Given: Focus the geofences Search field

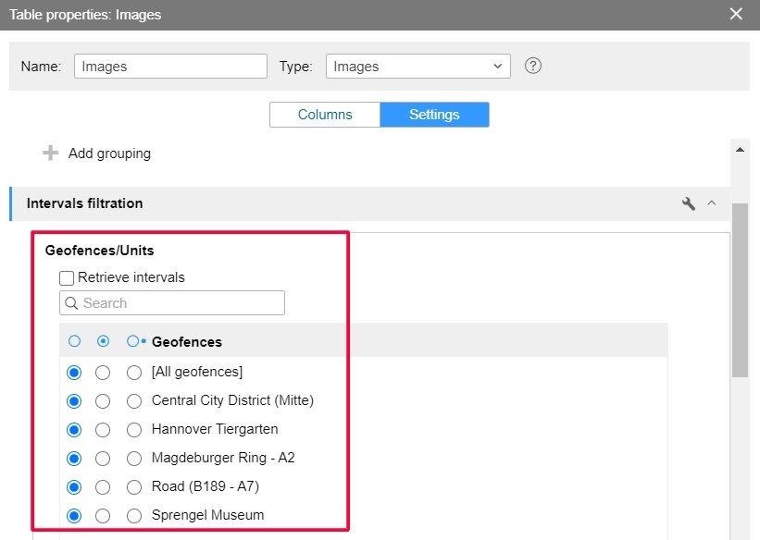Looking at the screenshot, I should pyautogui.click(x=181, y=303).
